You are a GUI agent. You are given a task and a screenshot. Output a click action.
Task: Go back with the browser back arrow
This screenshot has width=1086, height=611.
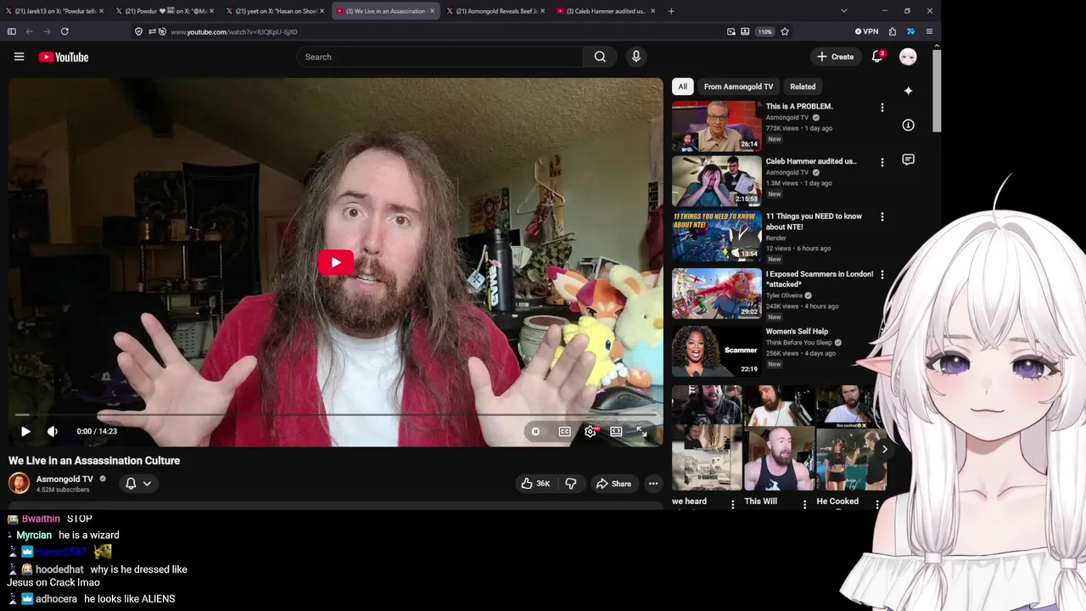coord(29,31)
